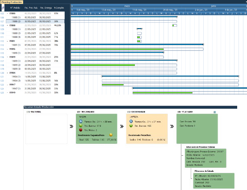The width and height of the screenshot is (247, 190).
Task: Click the left arrow beside the month header
Action: pyautogui.click(x=72, y=6)
